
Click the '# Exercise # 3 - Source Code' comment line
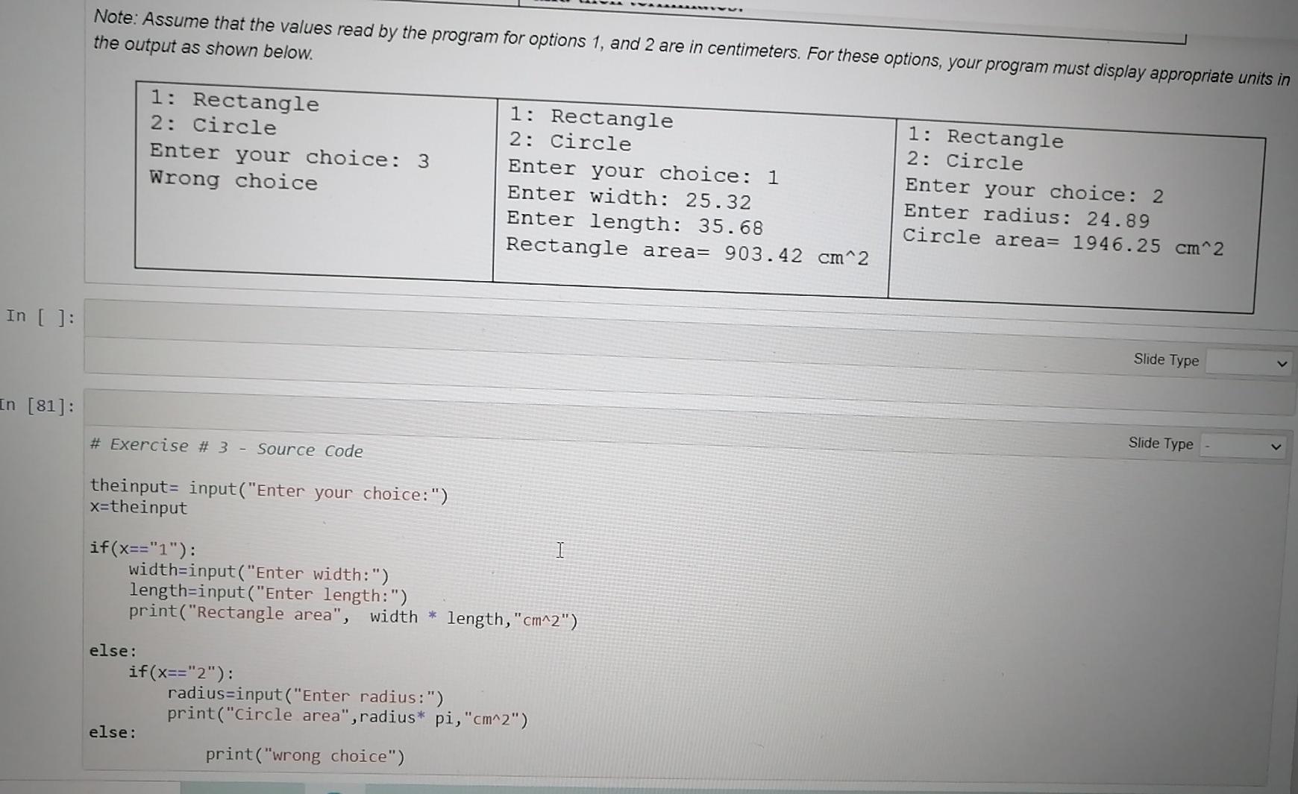226,448
